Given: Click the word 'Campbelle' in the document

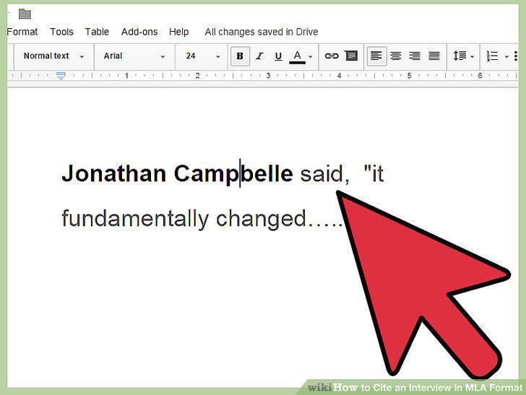Looking at the screenshot, I should click(233, 174).
